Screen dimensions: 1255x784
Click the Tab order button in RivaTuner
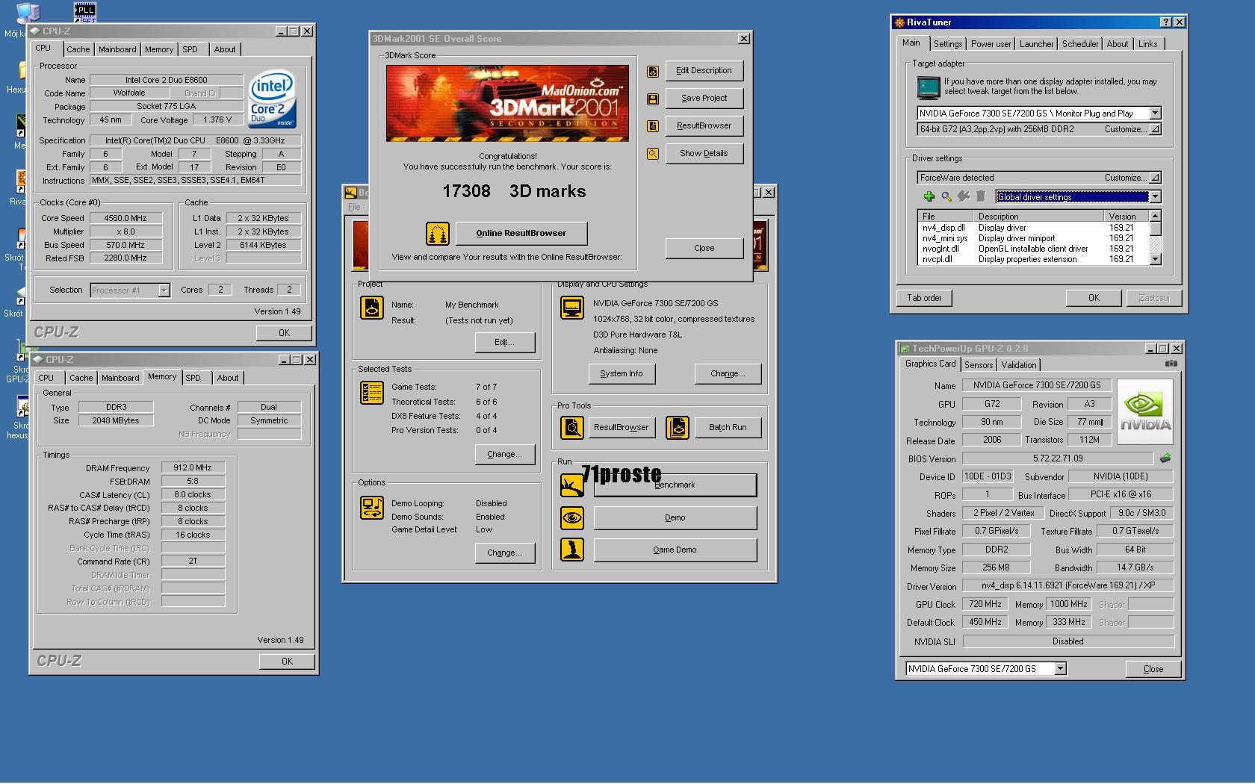925,298
